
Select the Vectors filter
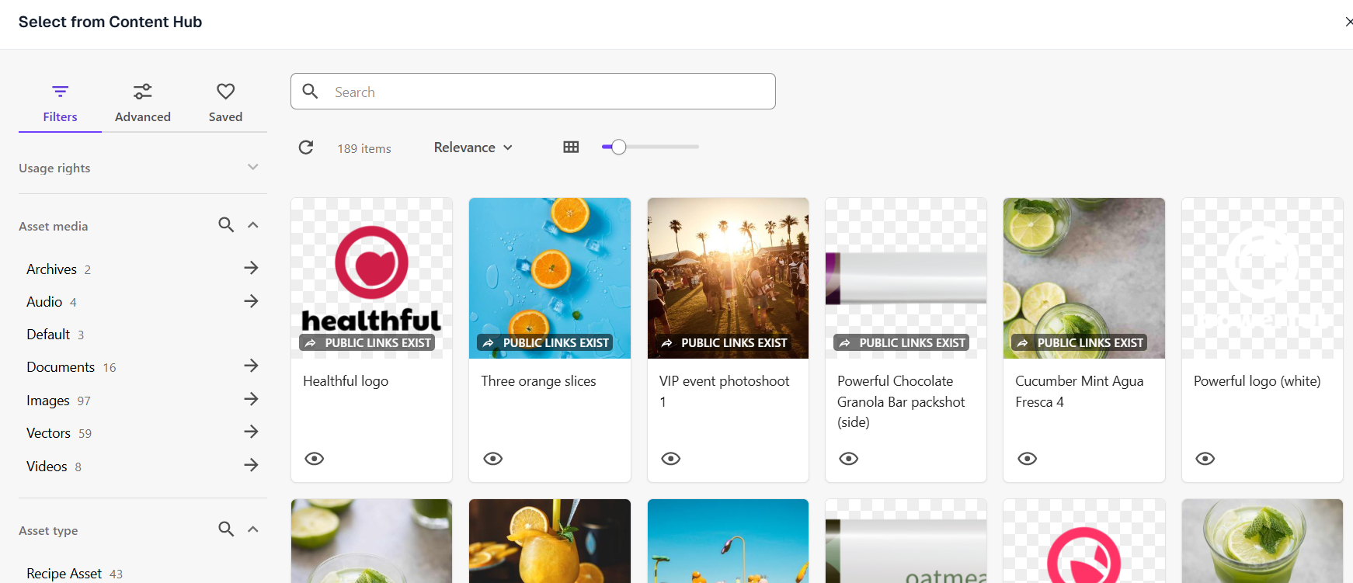pos(59,433)
